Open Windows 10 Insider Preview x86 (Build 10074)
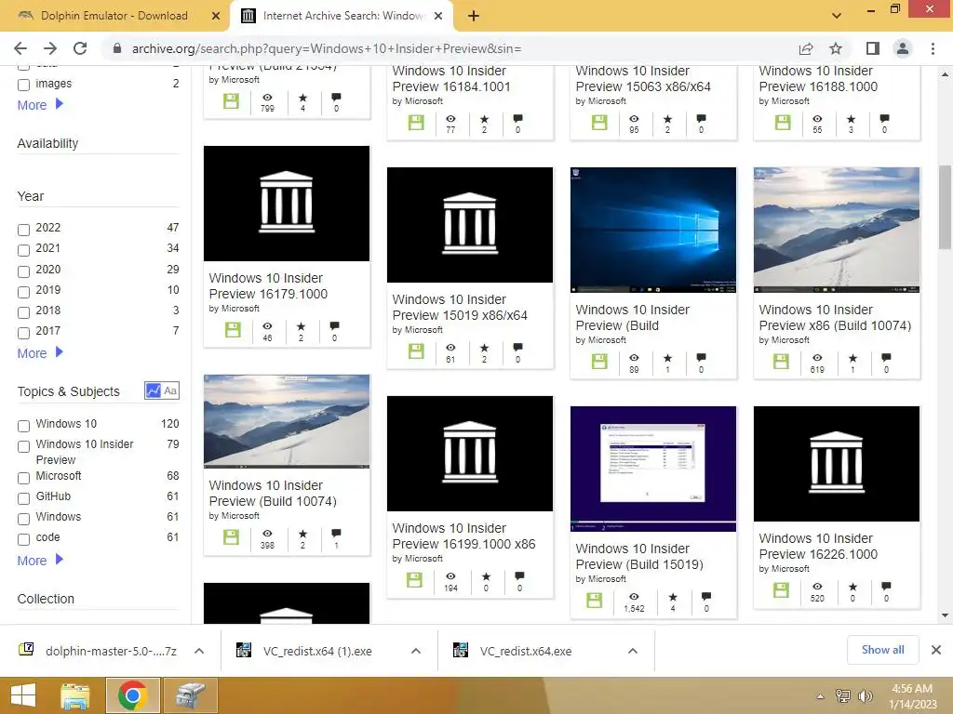This screenshot has height=714, width=953. coord(835,318)
